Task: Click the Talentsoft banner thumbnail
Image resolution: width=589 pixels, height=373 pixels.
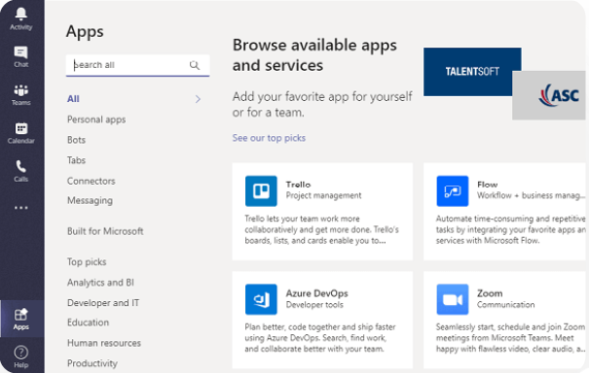Action: pos(472,72)
